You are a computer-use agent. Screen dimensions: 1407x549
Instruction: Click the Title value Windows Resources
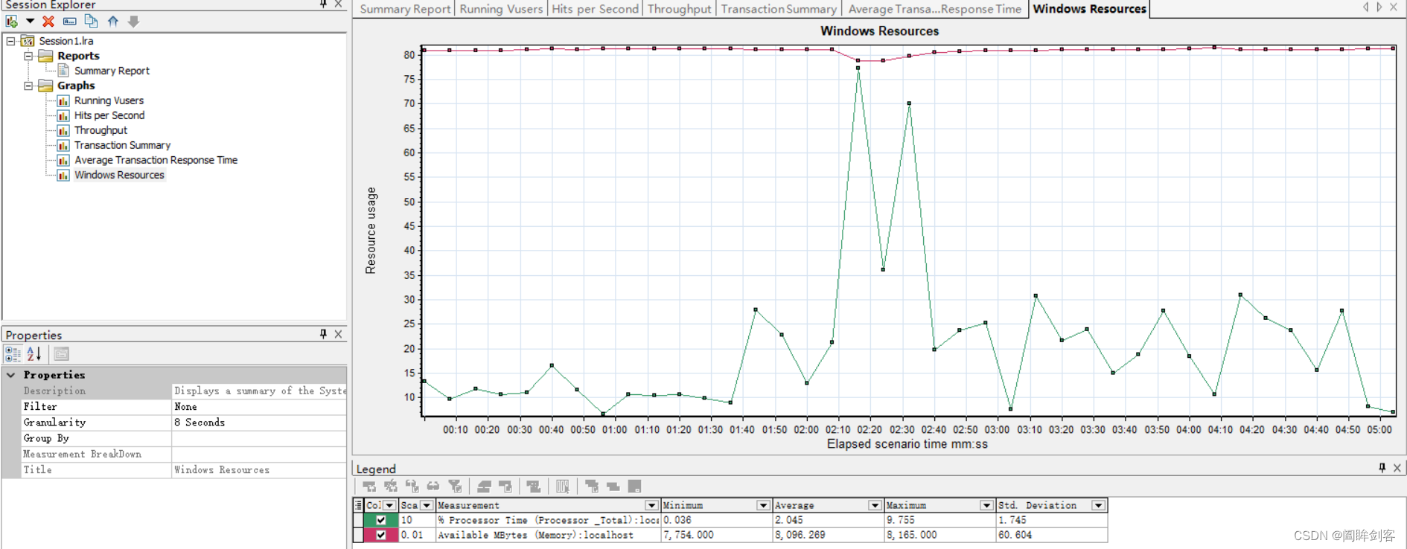[259, 469]
